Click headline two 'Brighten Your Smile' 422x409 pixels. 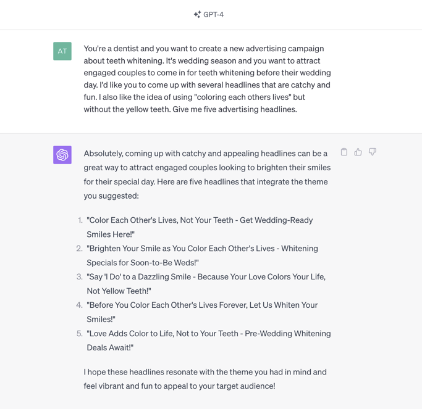pyautogui.click(x=203, y=255)
